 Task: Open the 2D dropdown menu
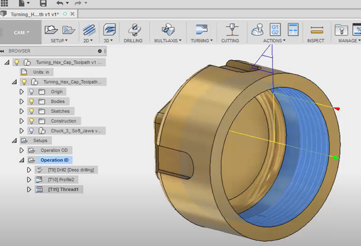[88, 41]
